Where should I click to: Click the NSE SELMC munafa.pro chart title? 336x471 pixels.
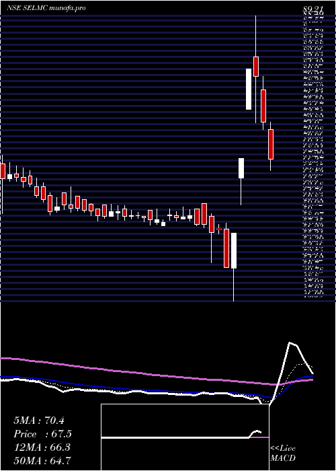pos(46,8)
